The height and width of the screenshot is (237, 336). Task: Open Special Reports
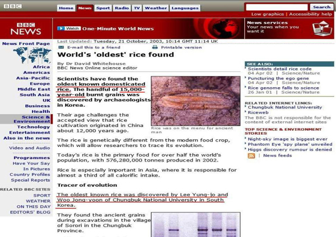[30, 180]
